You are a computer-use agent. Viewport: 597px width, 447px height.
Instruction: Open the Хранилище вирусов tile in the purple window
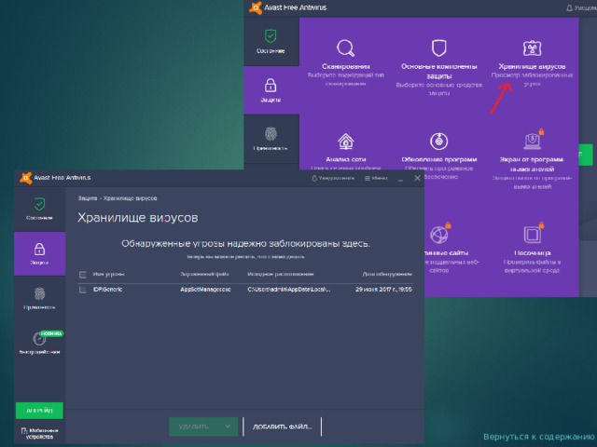[532, 62]
